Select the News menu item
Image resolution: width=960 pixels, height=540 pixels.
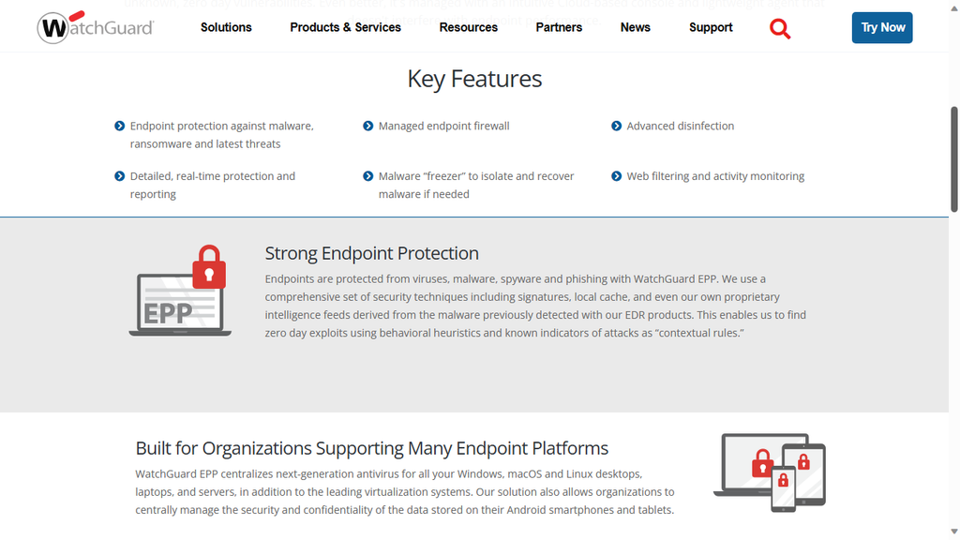(636, 27)
